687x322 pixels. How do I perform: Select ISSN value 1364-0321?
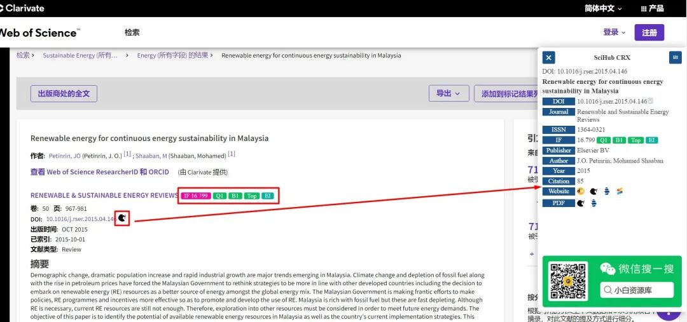tap(591, 130)
